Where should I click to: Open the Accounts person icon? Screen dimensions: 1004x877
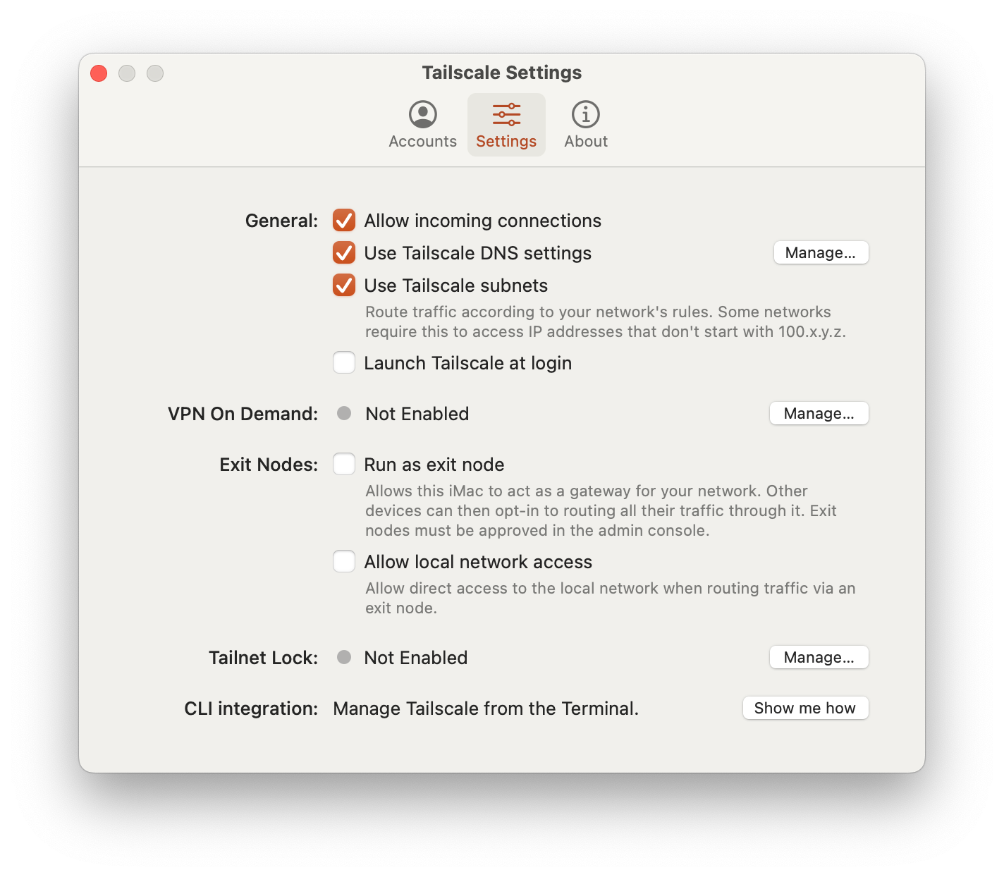423,114
